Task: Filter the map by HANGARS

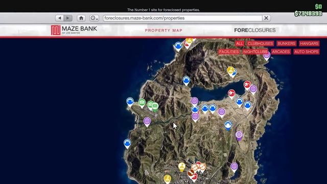Action: point(309,43)
